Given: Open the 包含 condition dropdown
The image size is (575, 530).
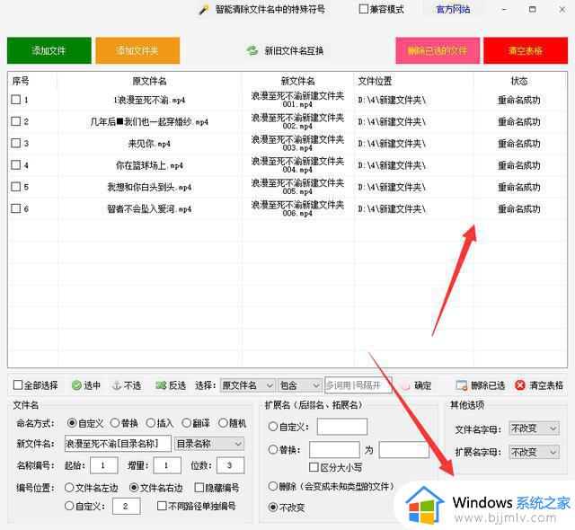Looking at the screenshot, I should point(300,385).
